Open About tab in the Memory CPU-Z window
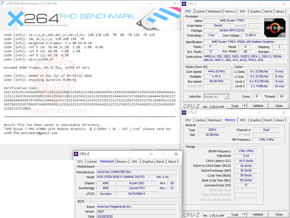Viewport: 290px width, 218px height. pos(280,120)
